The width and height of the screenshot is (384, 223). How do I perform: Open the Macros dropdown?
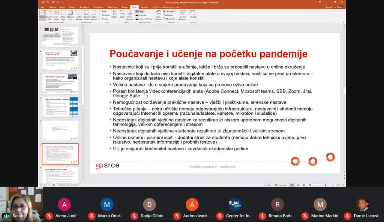[193, 16]
